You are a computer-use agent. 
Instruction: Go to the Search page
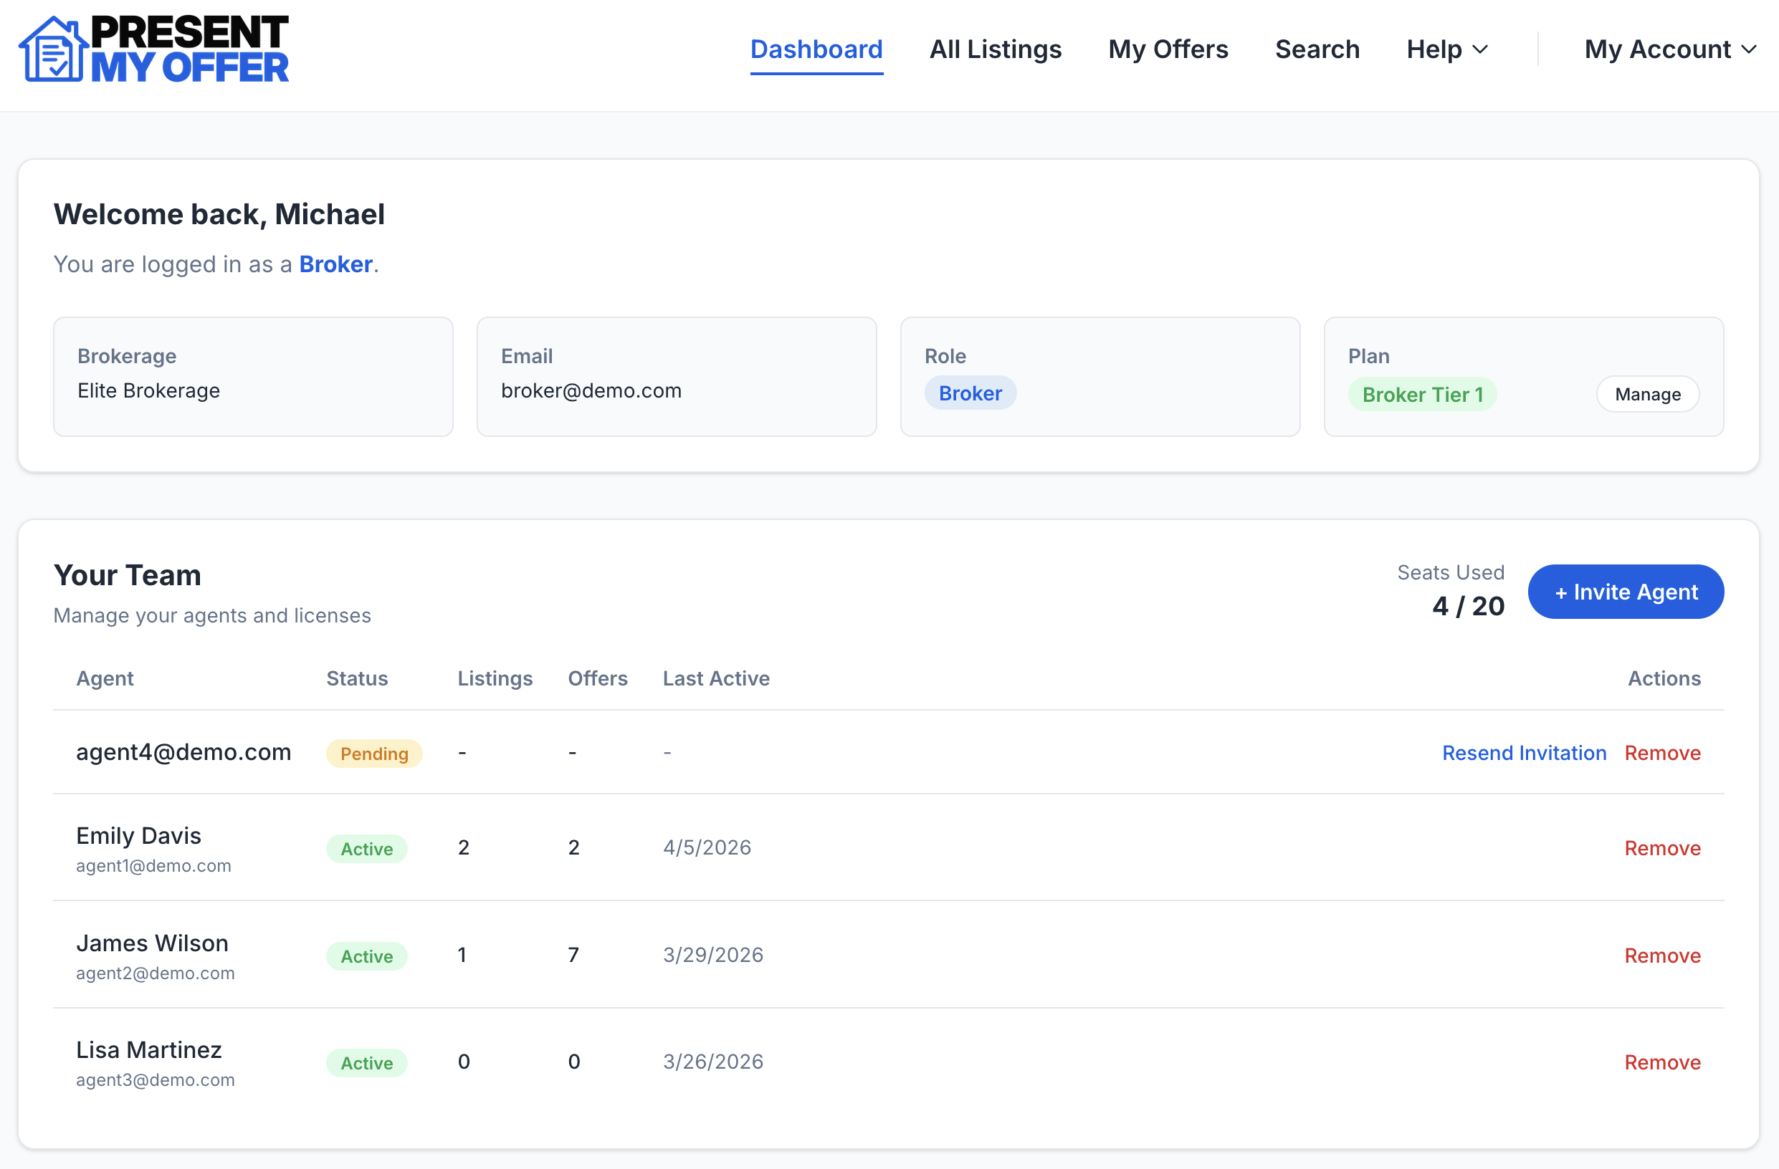(x=1317, y=49)
